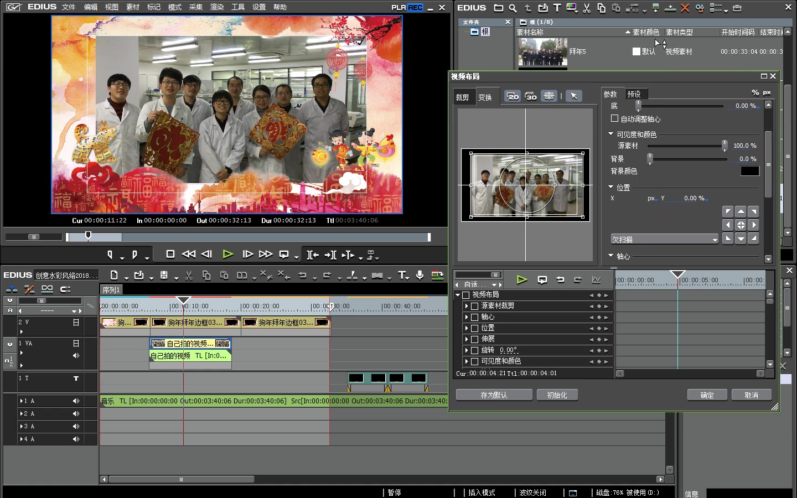Toggle loop playback in the player

(x=284, y=255)
